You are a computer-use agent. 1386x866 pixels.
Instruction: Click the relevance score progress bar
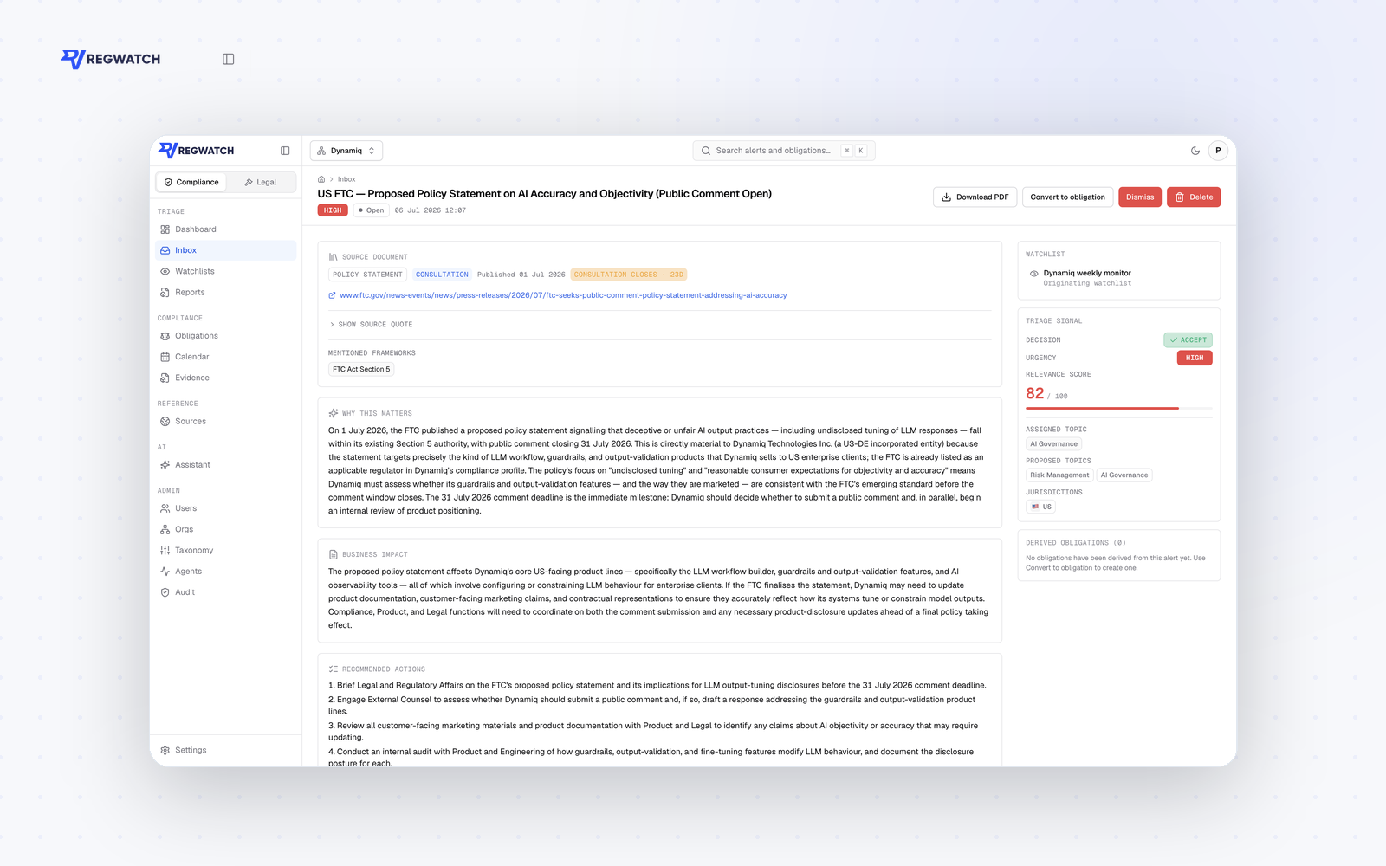pos(1119,408)
